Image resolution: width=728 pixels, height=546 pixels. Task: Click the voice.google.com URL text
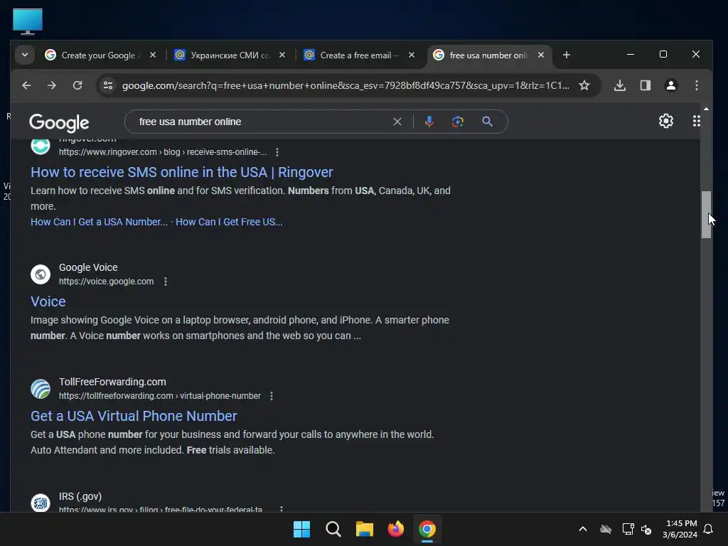(x=106, y=282)
